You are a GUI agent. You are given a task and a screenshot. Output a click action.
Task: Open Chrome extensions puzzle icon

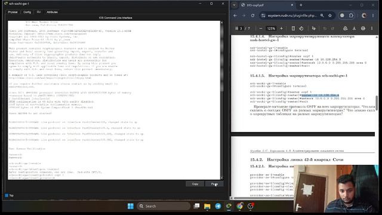pyautogui.click(x=351, y=16)
